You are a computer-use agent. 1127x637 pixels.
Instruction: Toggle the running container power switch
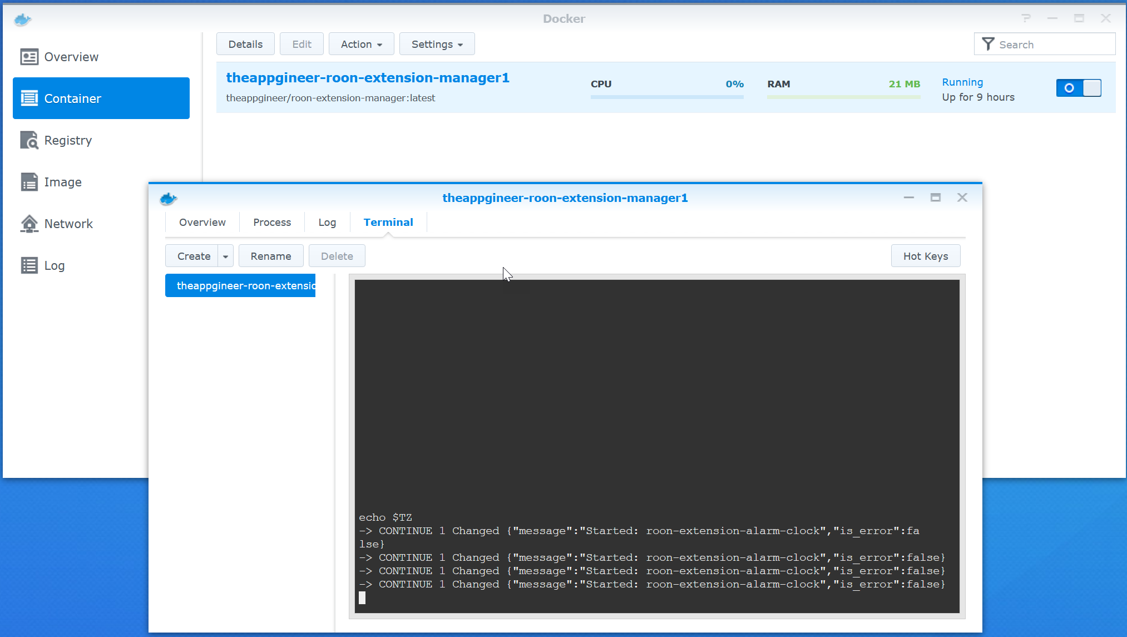click(1078, 88)
